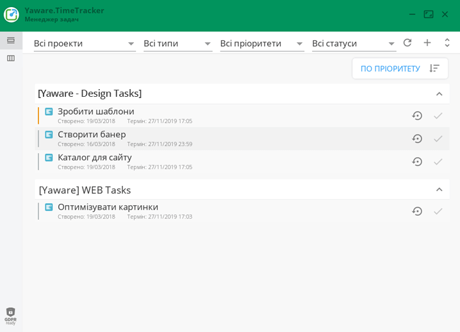This screenshot has width=460, height=332.
Task: Add a new task with plus icon
Action: coord(427,43)
